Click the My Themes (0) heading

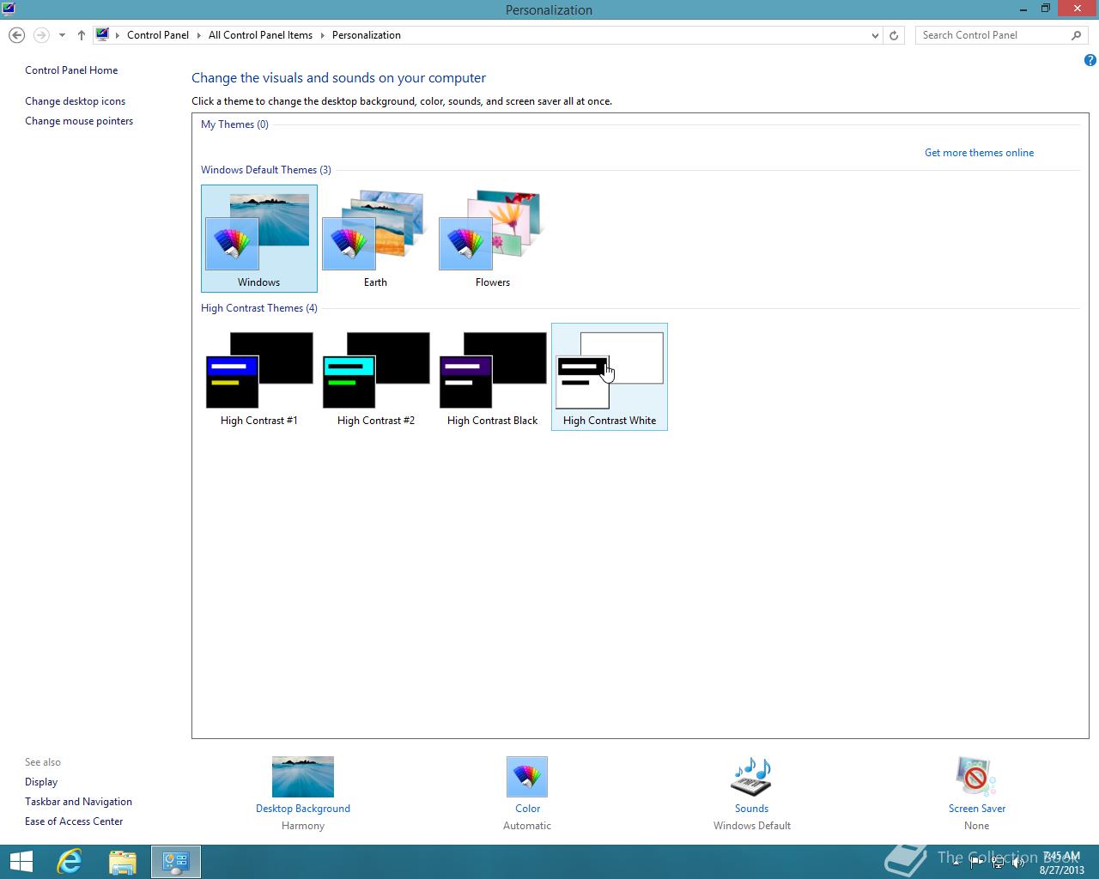click(x=234, y=124)
